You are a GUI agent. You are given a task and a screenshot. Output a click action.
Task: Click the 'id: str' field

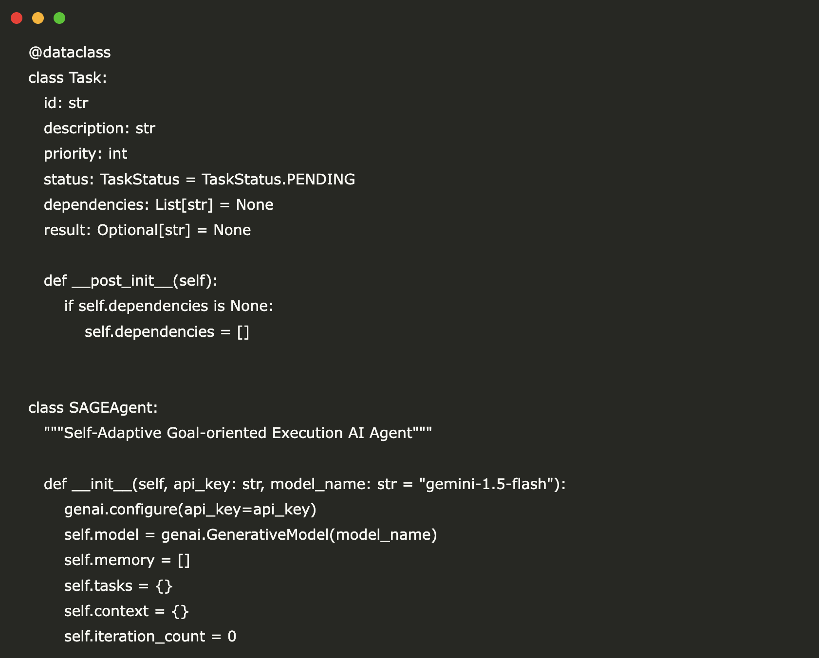click(66, 103)
